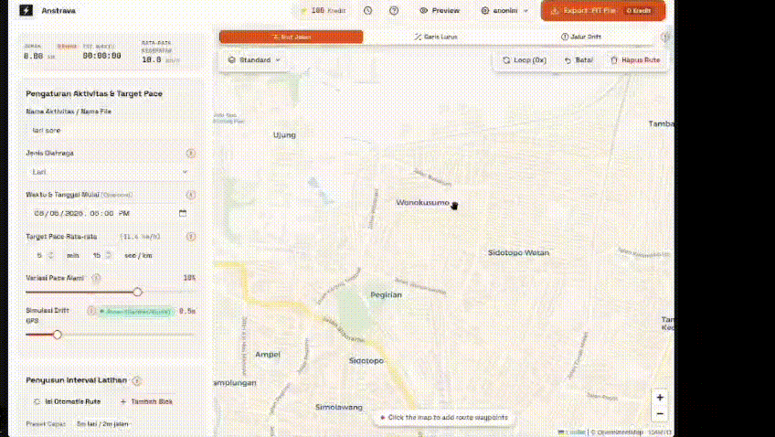Image resolution: width=775 pixels, height=437 pixels.
Task: Click the green Aman drift status badge
Action: (x=136, y=312)
